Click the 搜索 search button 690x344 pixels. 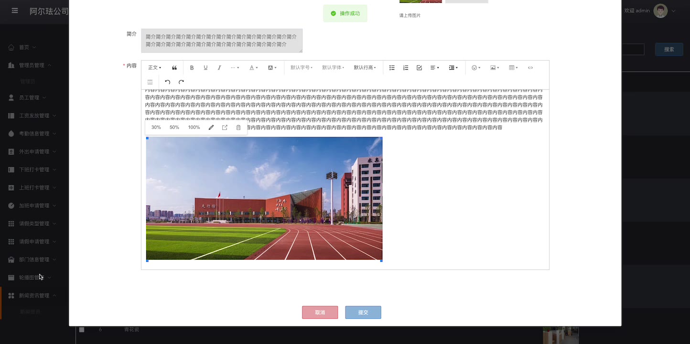coord(669,49)
